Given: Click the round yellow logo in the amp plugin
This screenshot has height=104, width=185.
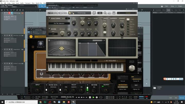Looking at the screenshot, I should (31, 37).
